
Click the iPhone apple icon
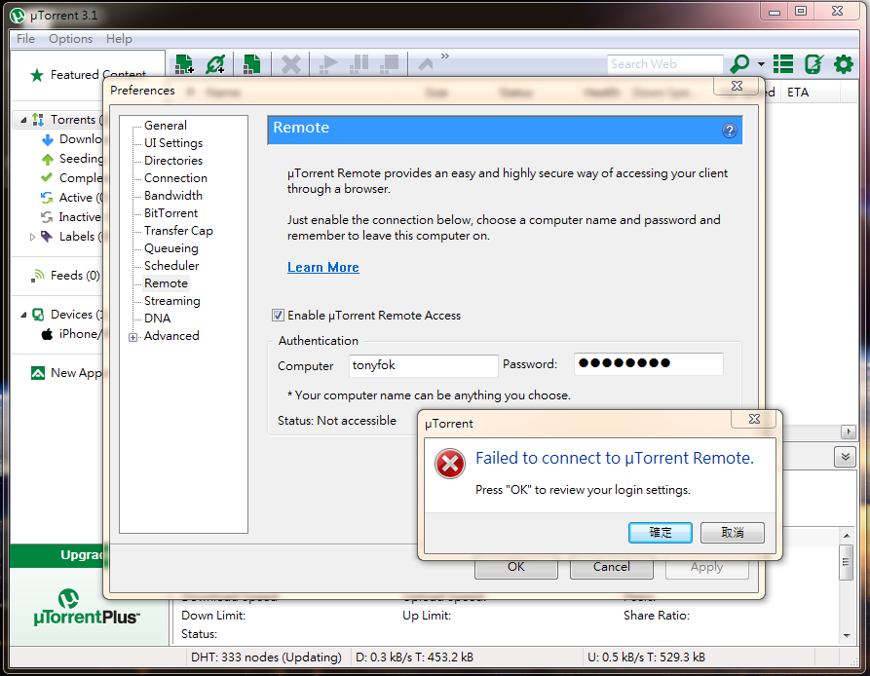tap(47, 334)
